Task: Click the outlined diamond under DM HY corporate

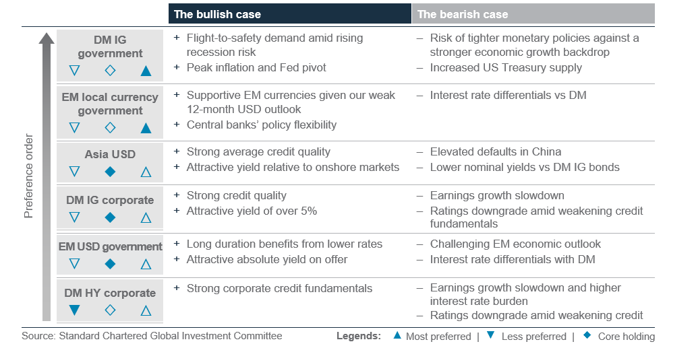Action: (x=110, y=310)
